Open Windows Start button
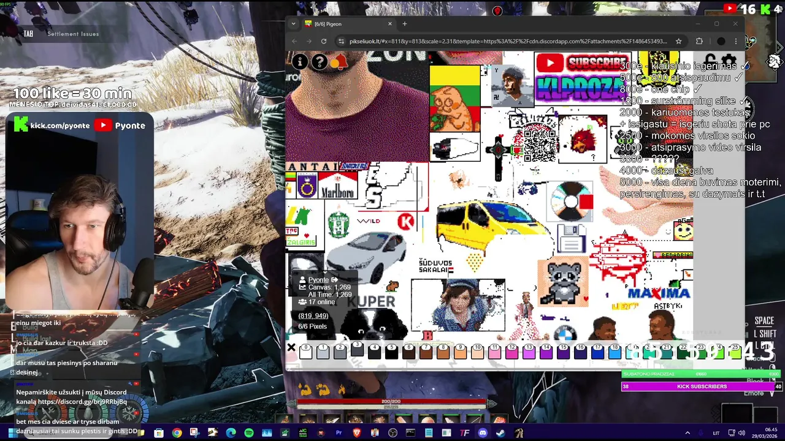 click(x=12, y=433)
